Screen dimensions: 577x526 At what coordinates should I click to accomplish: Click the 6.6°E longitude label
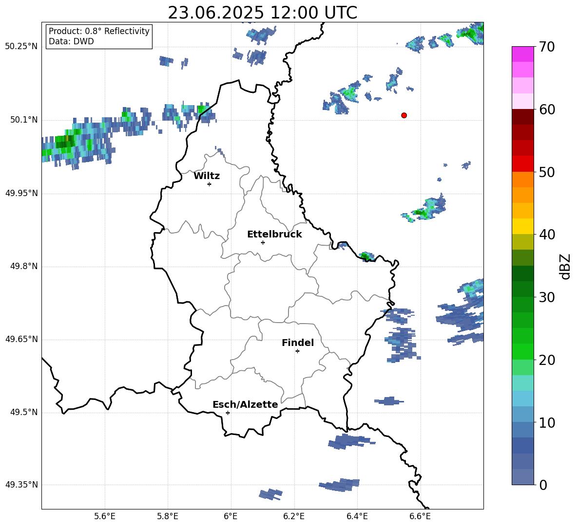pyautogui.click(x=420, y=516)
